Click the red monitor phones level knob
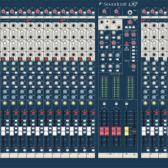 coord(133,66)
